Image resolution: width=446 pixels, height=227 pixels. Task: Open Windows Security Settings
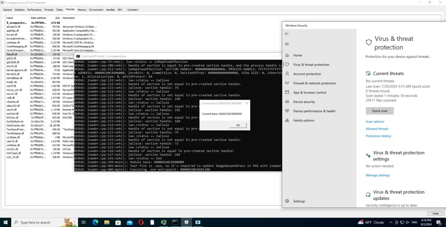(x=299, y=201)
